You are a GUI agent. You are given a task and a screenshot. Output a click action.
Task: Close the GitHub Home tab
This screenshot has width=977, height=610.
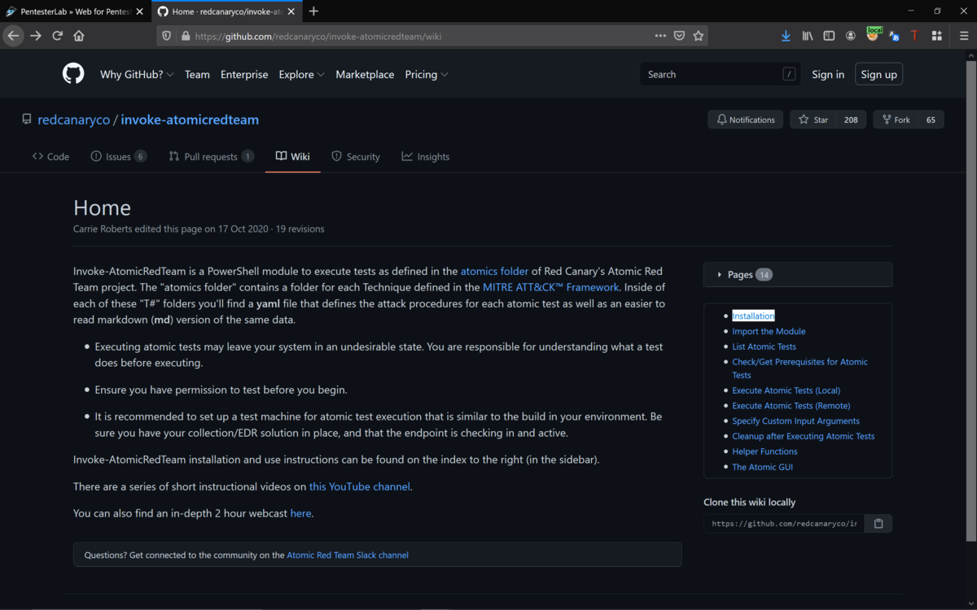pyautogui.click(x=290, y=11)
